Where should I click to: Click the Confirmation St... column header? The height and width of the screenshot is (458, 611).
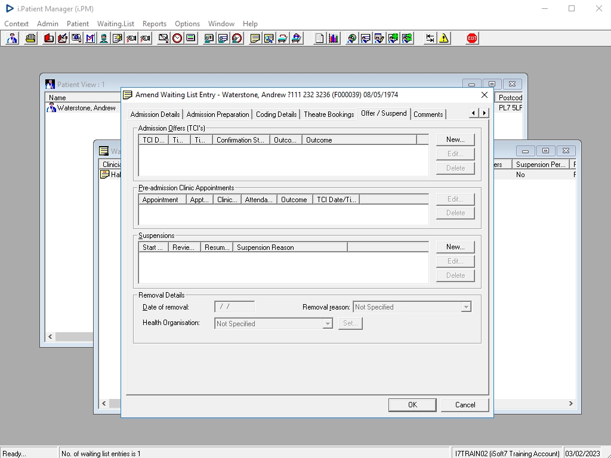click(241, 140)
